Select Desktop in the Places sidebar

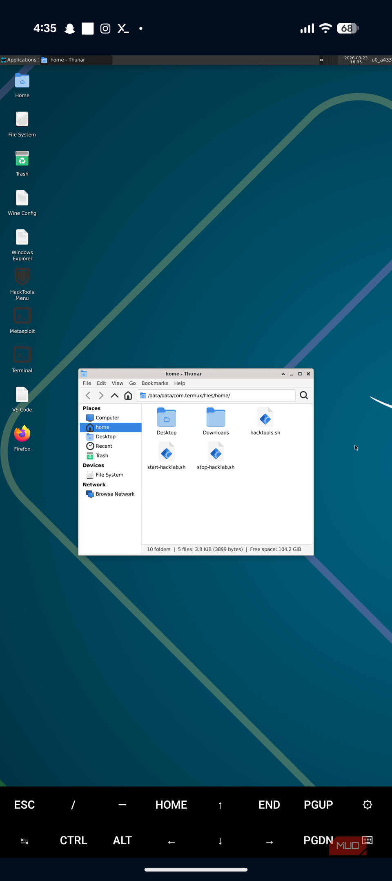111,437
